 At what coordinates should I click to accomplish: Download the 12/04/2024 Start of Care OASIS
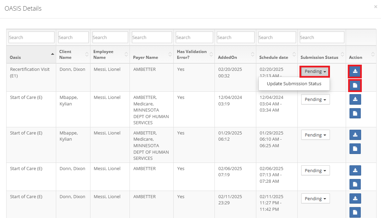coord(355,99)
